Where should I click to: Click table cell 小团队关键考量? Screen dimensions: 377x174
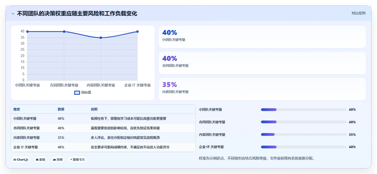[x=25, y=119]
